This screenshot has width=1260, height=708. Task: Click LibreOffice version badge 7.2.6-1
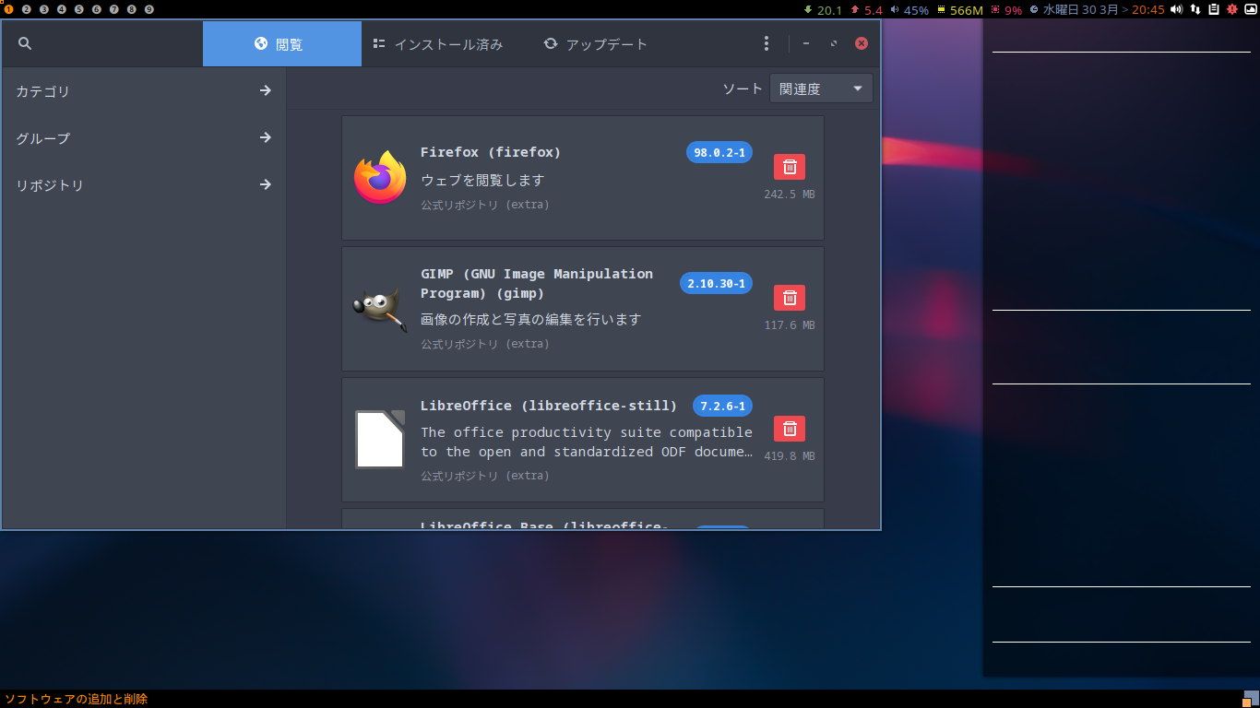point(722,406)
